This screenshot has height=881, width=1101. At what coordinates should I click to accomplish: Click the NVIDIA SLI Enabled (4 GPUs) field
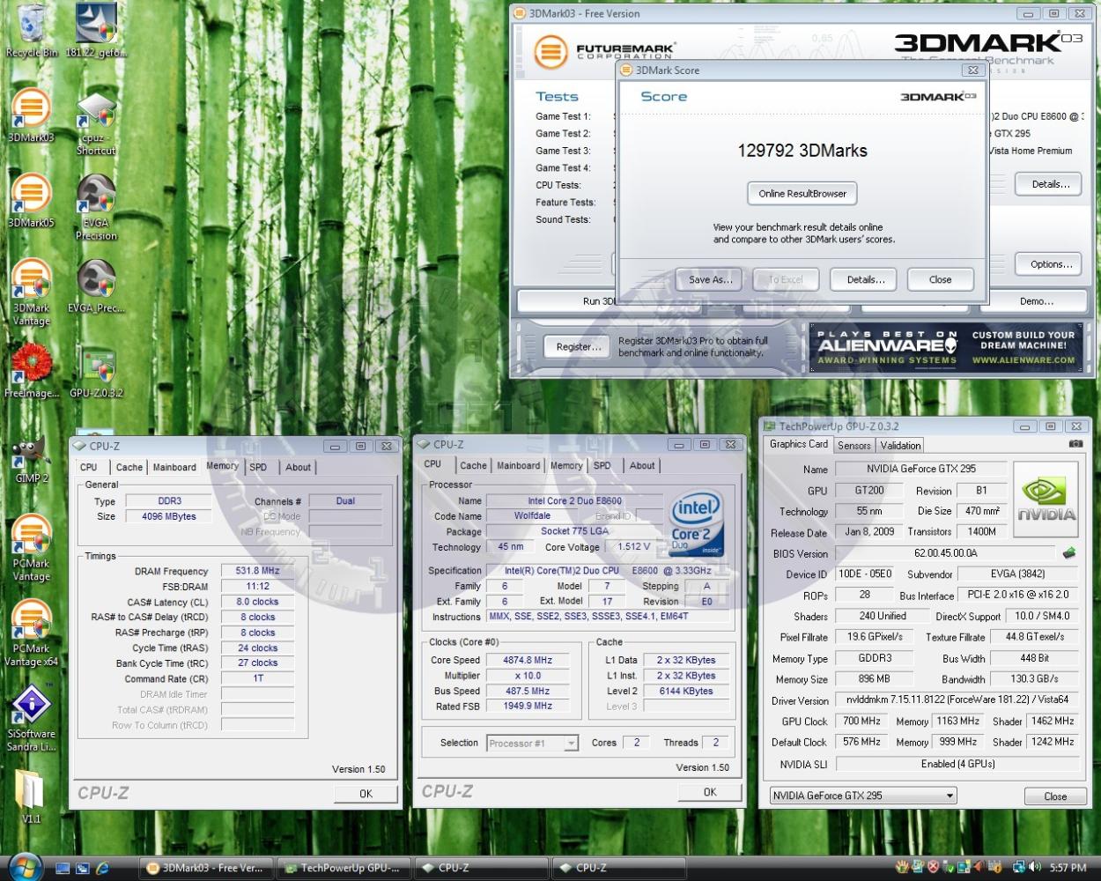pyautogui.click(x=957, y=764)
